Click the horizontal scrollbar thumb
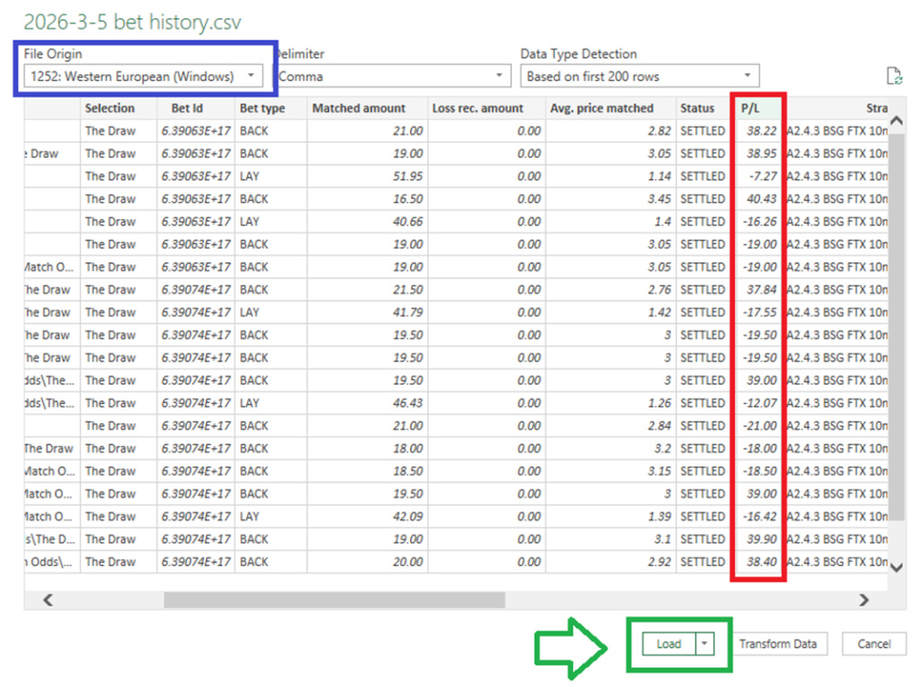This screenshot has width=923, height=687. pyautogui.click(x=334, y=600)
